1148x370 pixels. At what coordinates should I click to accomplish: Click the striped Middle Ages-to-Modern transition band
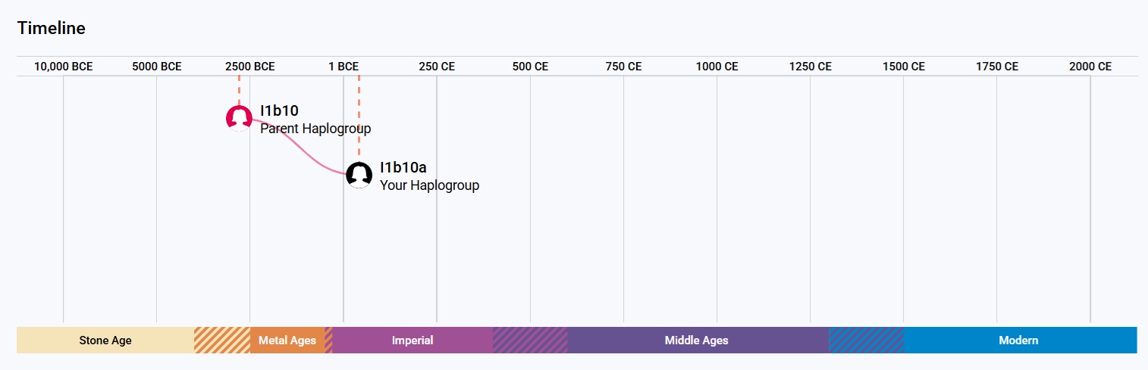tap(866, 340)
